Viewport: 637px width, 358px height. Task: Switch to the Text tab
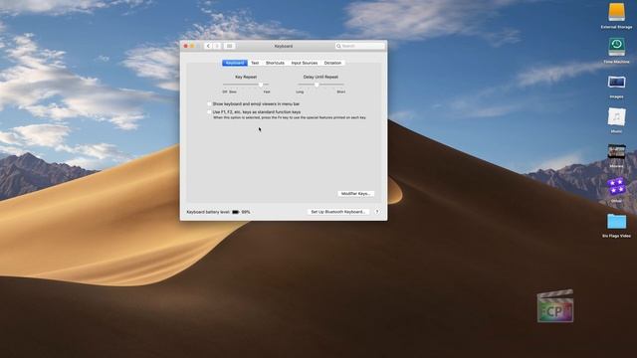tap(255, 63)
